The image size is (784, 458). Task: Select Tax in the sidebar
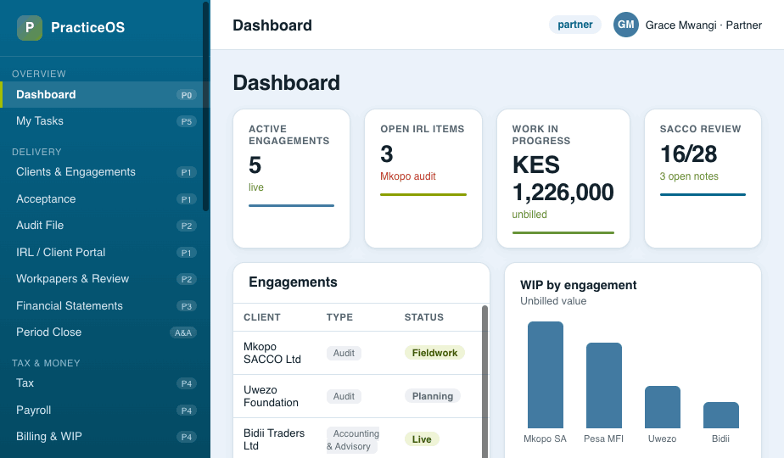click(x=105, y=383)
